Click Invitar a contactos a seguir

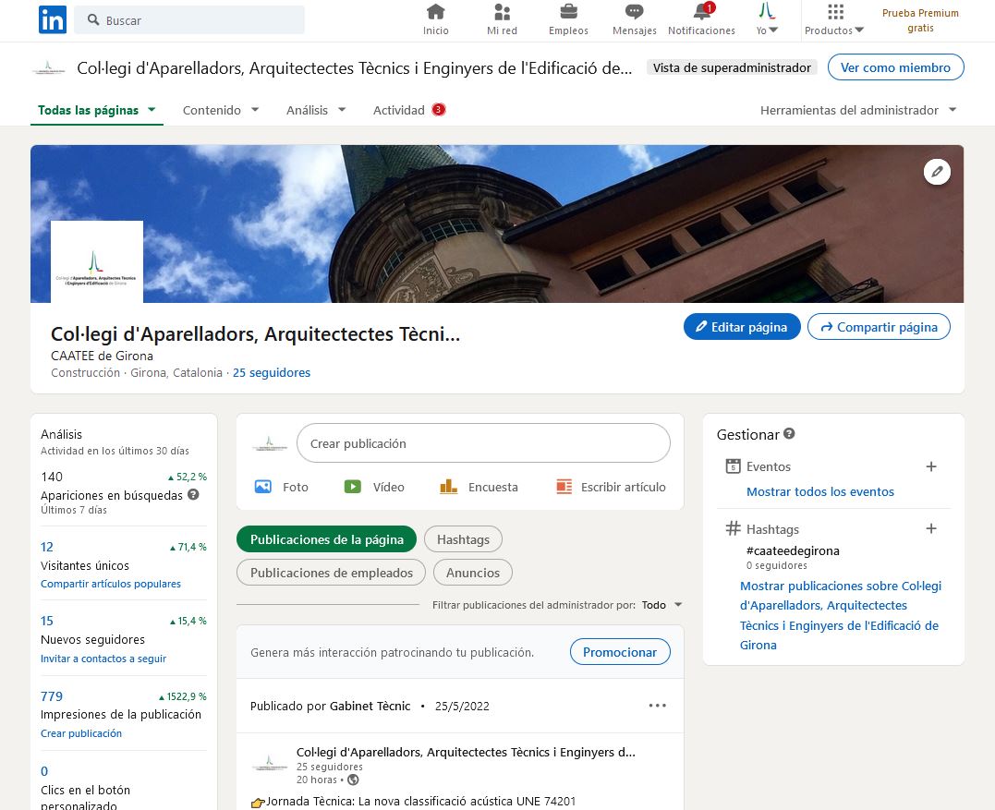click(103, 659)
